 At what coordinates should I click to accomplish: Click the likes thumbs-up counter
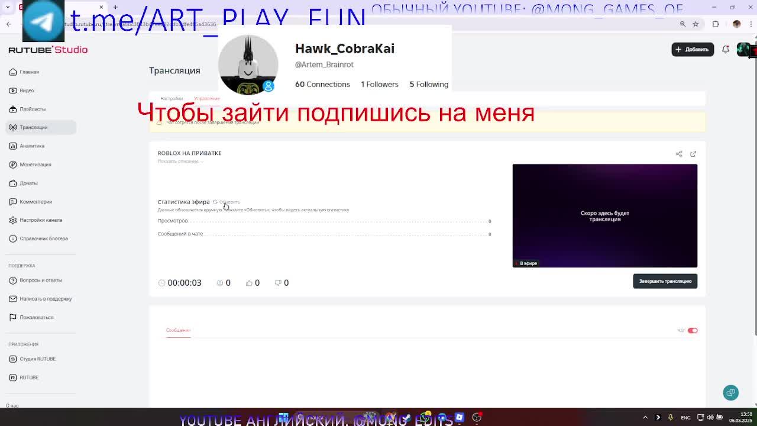tap(253, 283)
